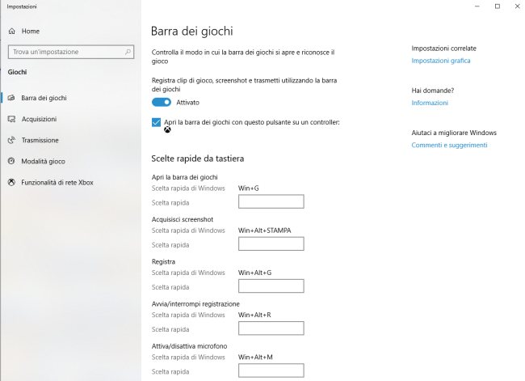The height and width of the screenshot is (381, 525).
Task: Click the shortcut field for Apri la barra dei giochi
Action: click(271, 201)
